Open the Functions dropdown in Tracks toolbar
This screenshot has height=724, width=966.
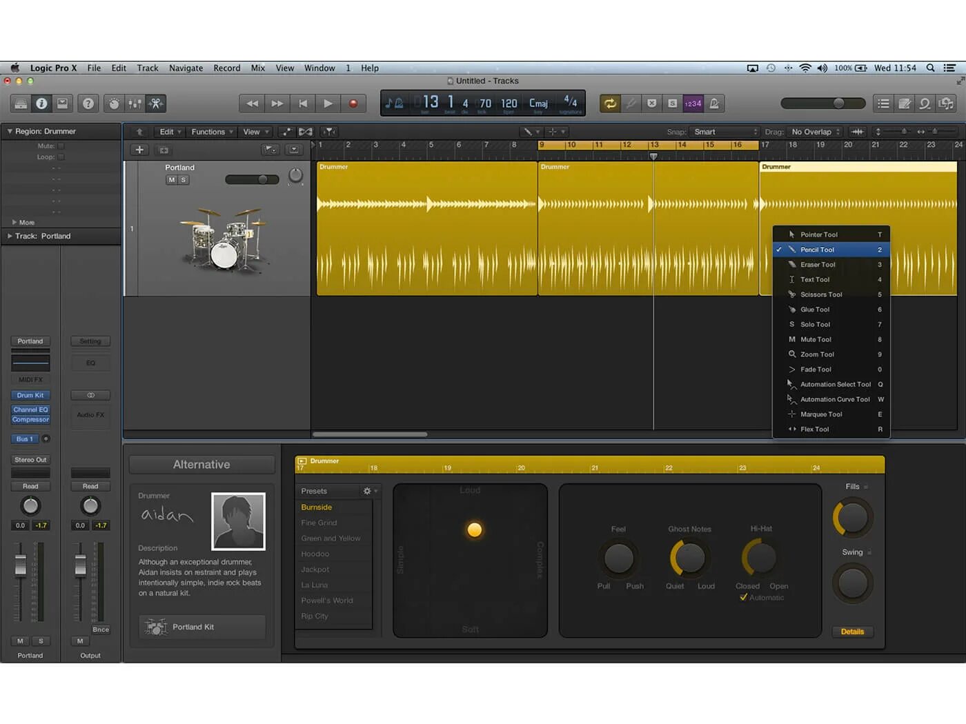pyautogui.click(x=212, y=132)
